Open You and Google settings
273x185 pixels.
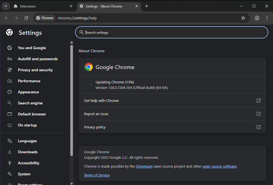[32, 48]
